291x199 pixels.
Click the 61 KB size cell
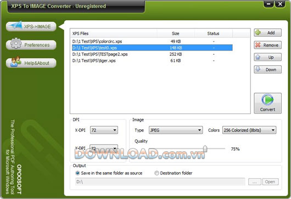176,61
